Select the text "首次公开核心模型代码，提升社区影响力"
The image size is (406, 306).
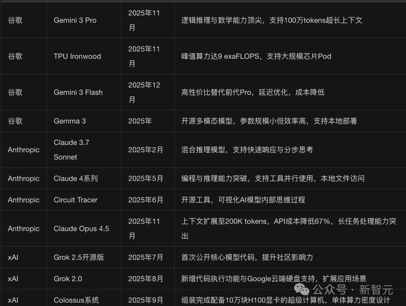coord(247,257)
